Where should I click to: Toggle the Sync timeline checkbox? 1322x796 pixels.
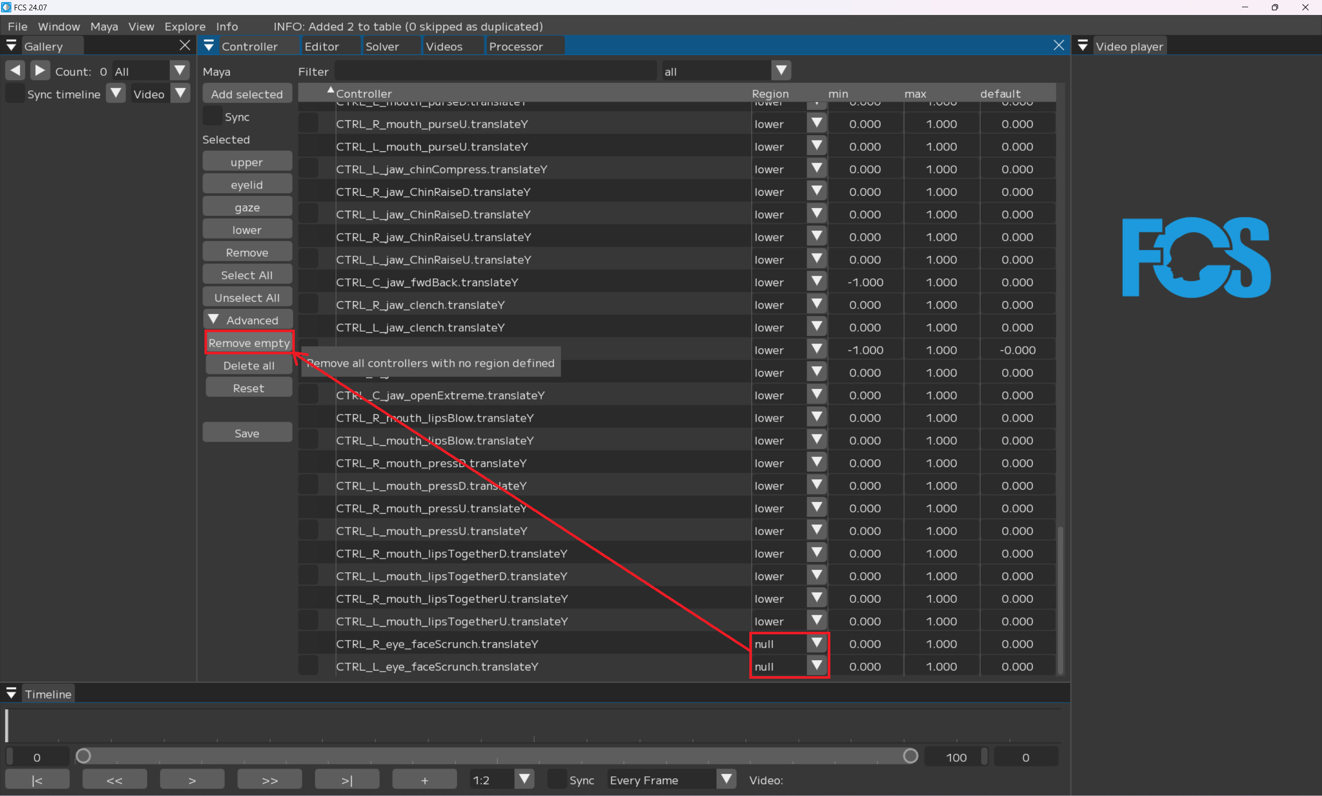[x=14, y=94]
